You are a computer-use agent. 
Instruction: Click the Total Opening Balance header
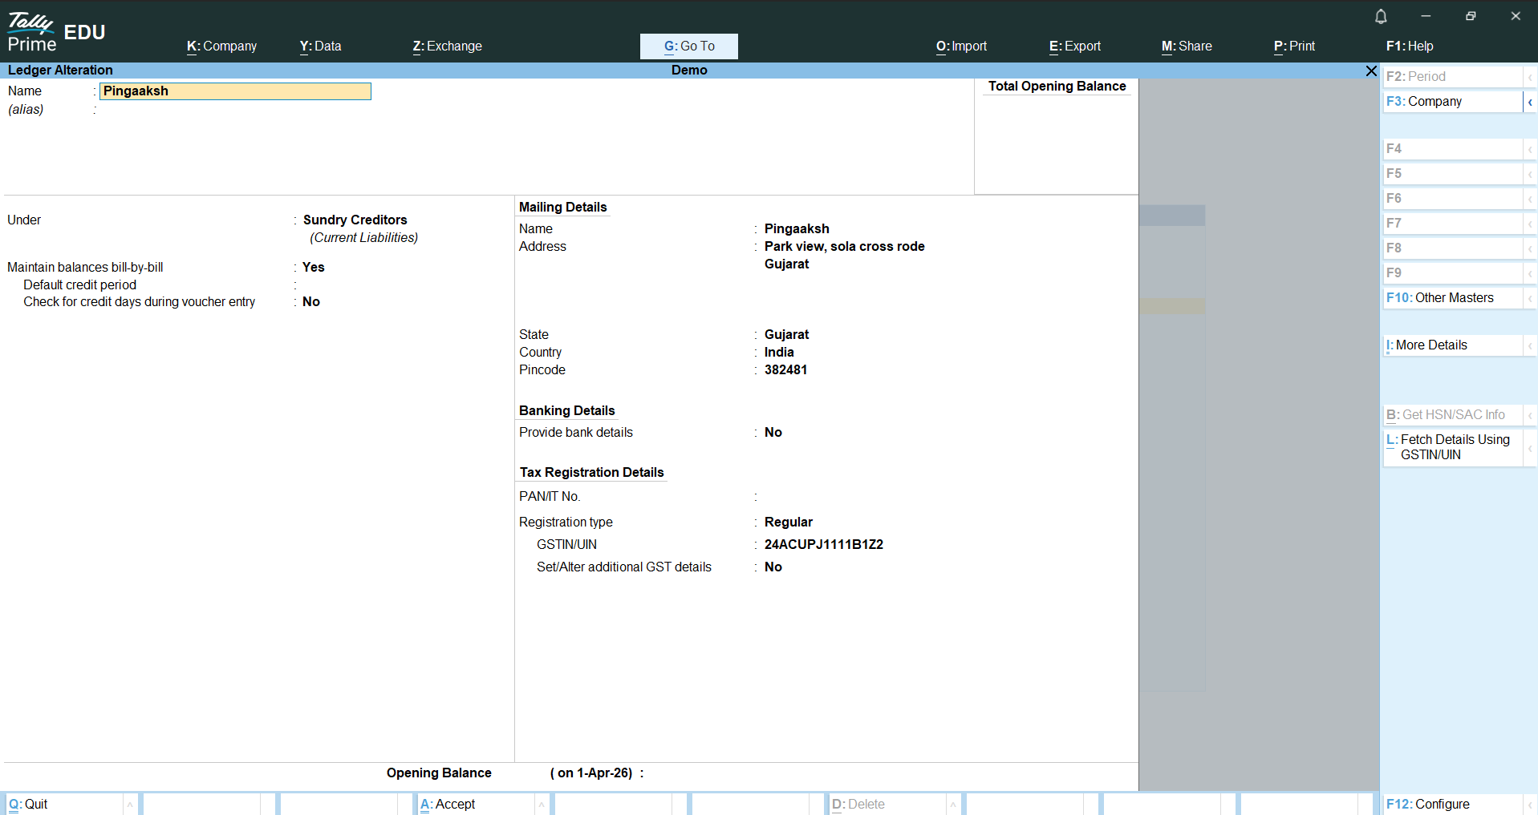pyautogui.click(x=1057, y=86)
